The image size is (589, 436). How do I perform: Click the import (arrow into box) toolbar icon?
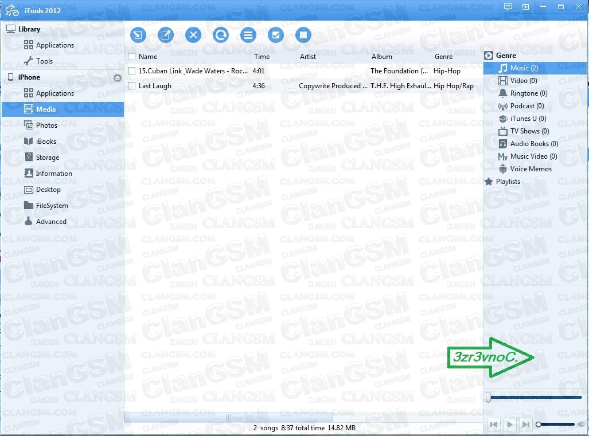138,35
